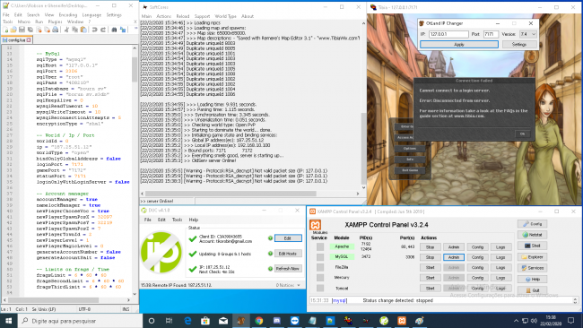Viewport: 583px width, 328px height.
Task: Open Chrome from the Windows taskbar
Action: click(259, 321)
